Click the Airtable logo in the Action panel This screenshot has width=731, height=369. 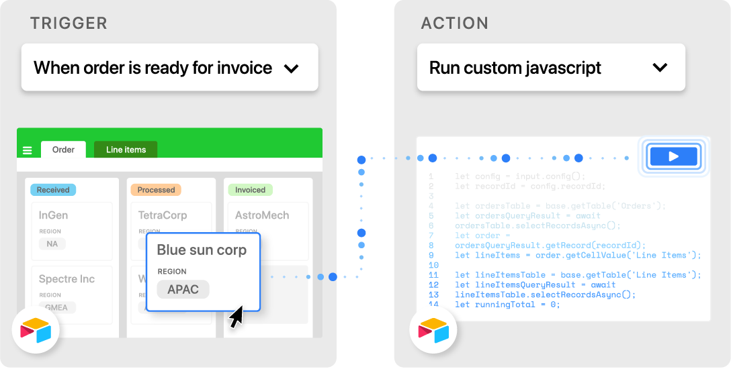[433, 330]
